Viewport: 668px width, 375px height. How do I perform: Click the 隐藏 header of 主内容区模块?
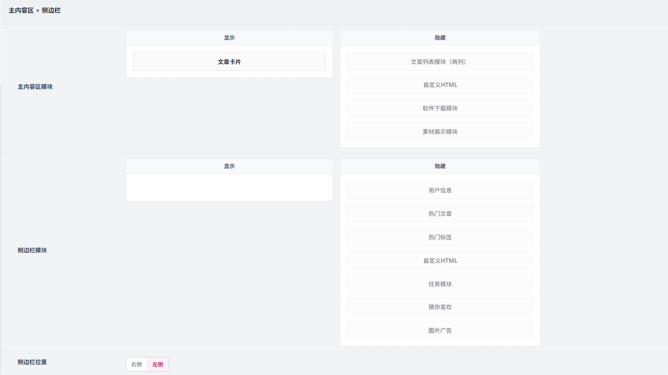click(x=440, y=38)
